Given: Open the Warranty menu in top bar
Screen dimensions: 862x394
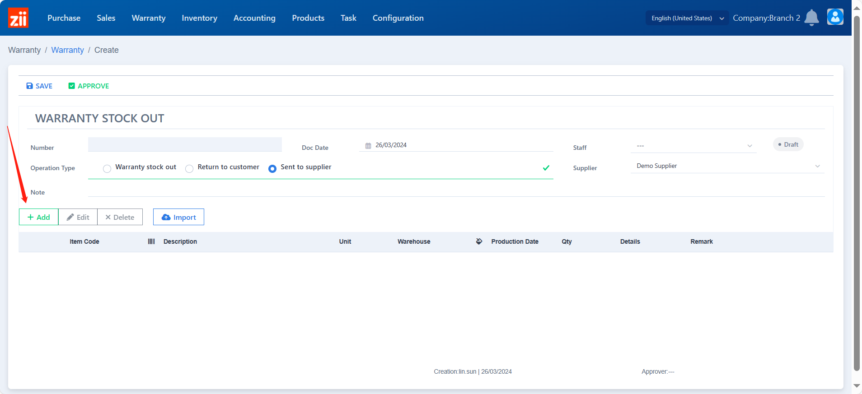Looking at the screenshot, I should [149, 18].
